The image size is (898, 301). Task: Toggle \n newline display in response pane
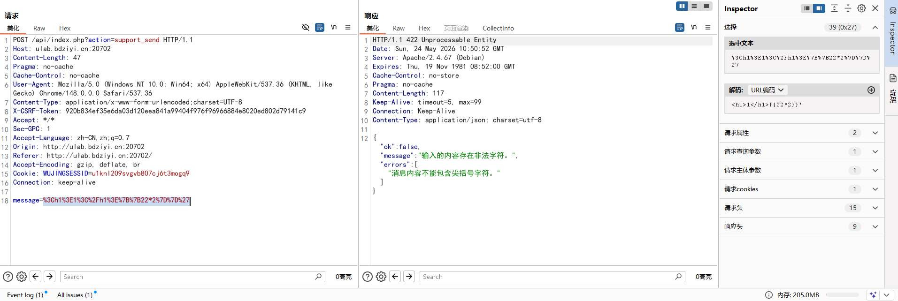(x=694, y=27)
